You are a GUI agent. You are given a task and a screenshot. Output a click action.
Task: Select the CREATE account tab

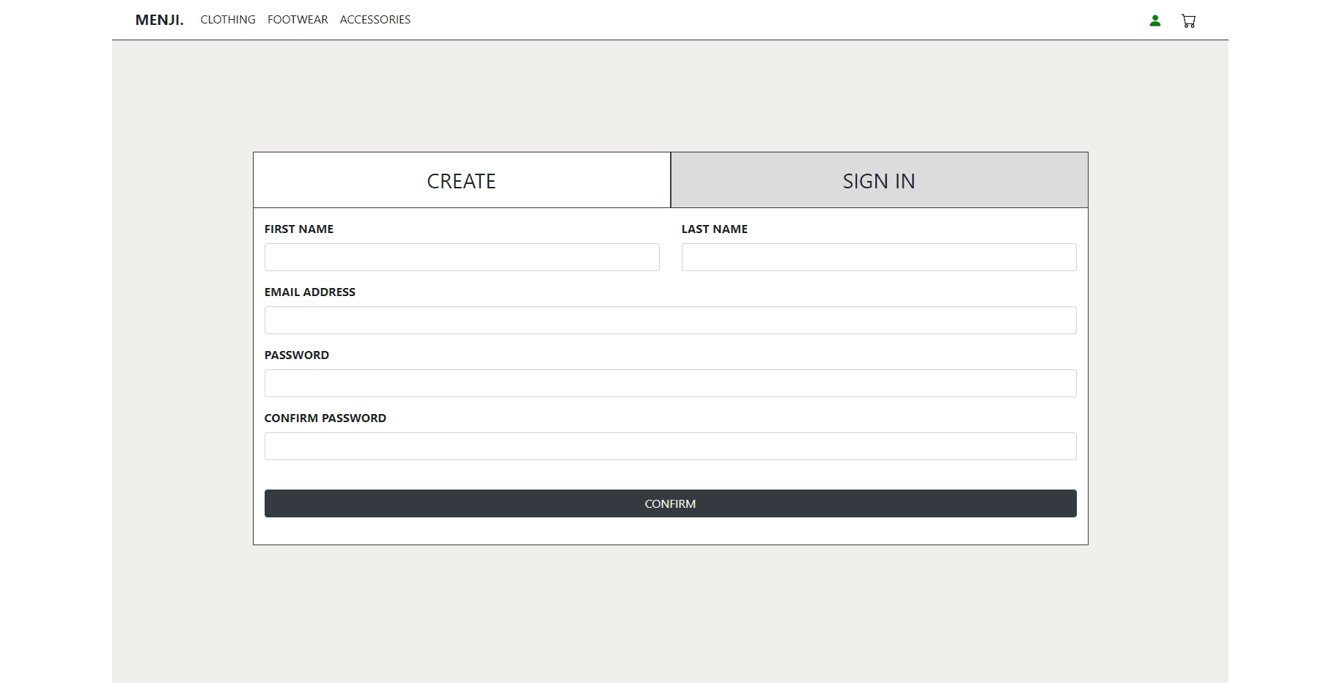click(461, 180)
